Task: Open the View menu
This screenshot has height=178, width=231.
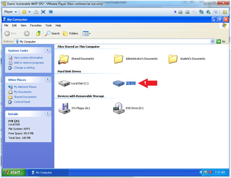Action: click(x=24, y=26)
